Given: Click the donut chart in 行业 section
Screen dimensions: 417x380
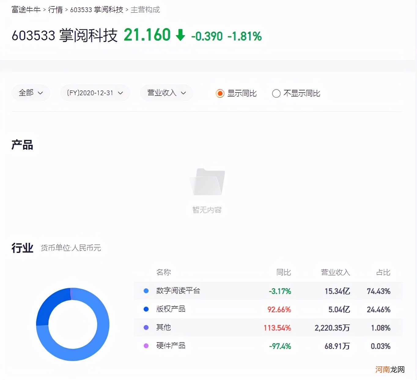Looking at the screenshot, I should pos(73,324).
